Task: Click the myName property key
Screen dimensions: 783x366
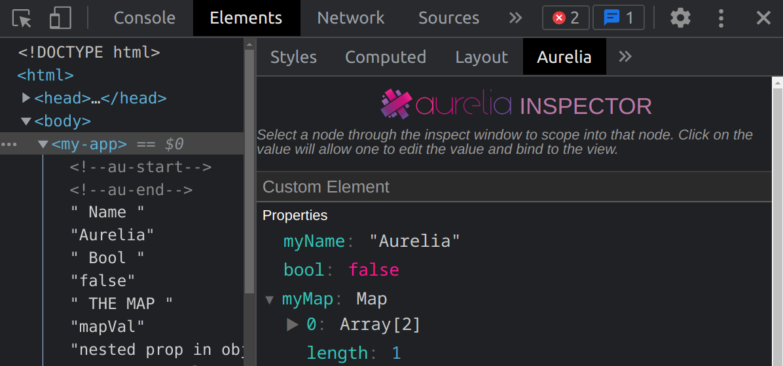Action: coord(314,242)
